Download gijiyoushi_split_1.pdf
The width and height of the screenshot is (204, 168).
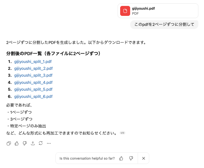(x=33, y=61)
